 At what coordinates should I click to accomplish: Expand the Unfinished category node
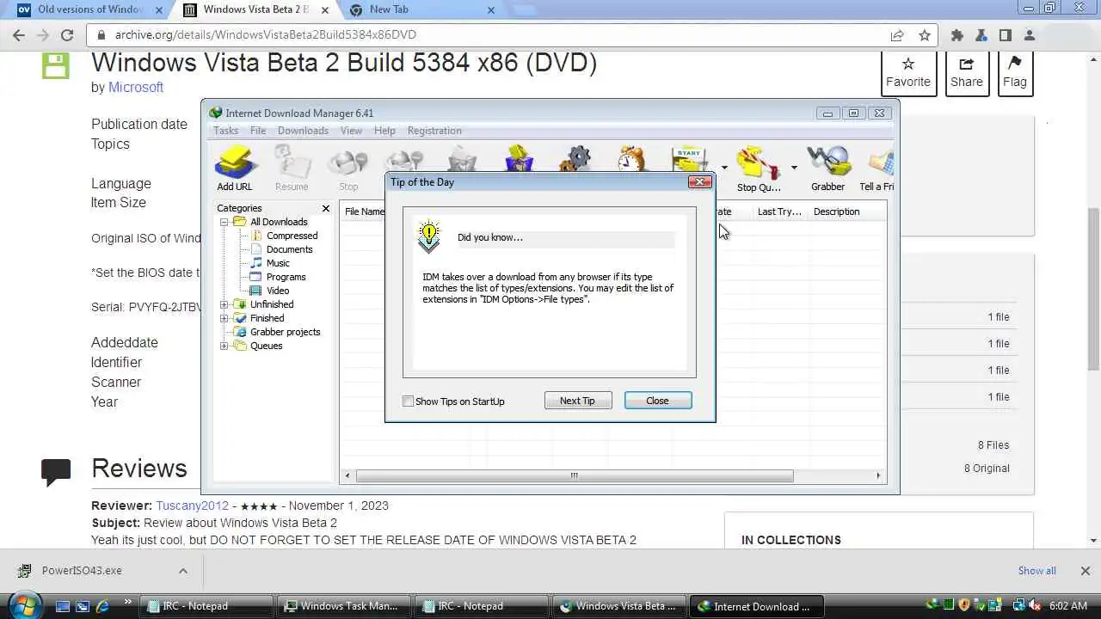(225, 304)
